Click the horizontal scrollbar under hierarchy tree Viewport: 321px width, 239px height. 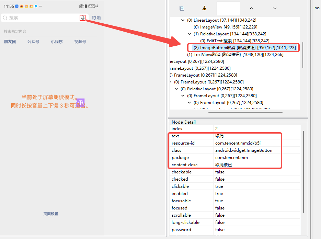(245, 112)
